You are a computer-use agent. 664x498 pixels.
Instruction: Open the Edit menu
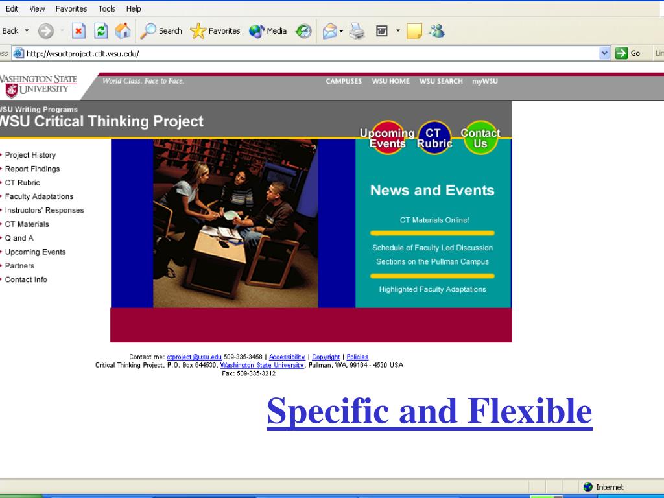click(x=12, y=8)
